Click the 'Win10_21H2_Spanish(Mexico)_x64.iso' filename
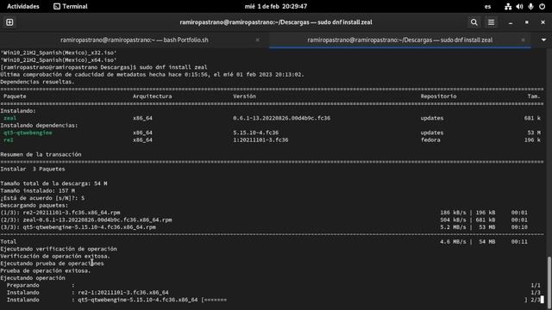The width and height of the screenshot is (552, 310). (x=59, y=60)
